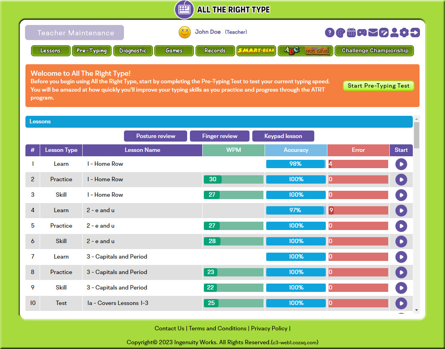Open the Keypad lesson button
The height and width of the screenshot is (349, 445).
click(x=283, y=136)
